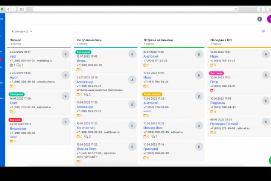Click the kanban view settings icon
This screenshot has width=271, height=181.
point(263,31)
